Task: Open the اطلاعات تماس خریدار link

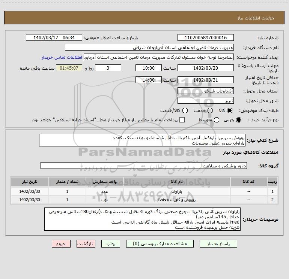Action: [62, 57]
